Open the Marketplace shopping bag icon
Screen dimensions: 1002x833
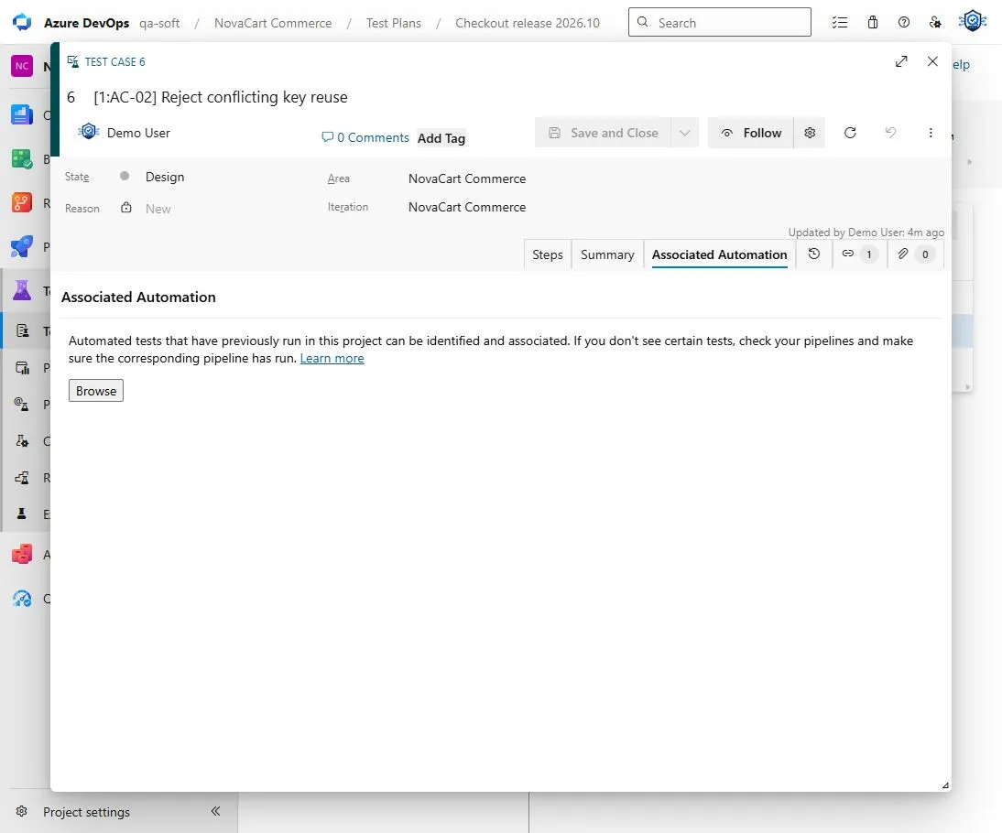tap(872, 22)
